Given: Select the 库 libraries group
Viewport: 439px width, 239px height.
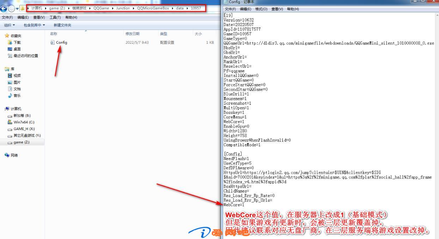Looking at the screenshot, I should tap(10, 69).
